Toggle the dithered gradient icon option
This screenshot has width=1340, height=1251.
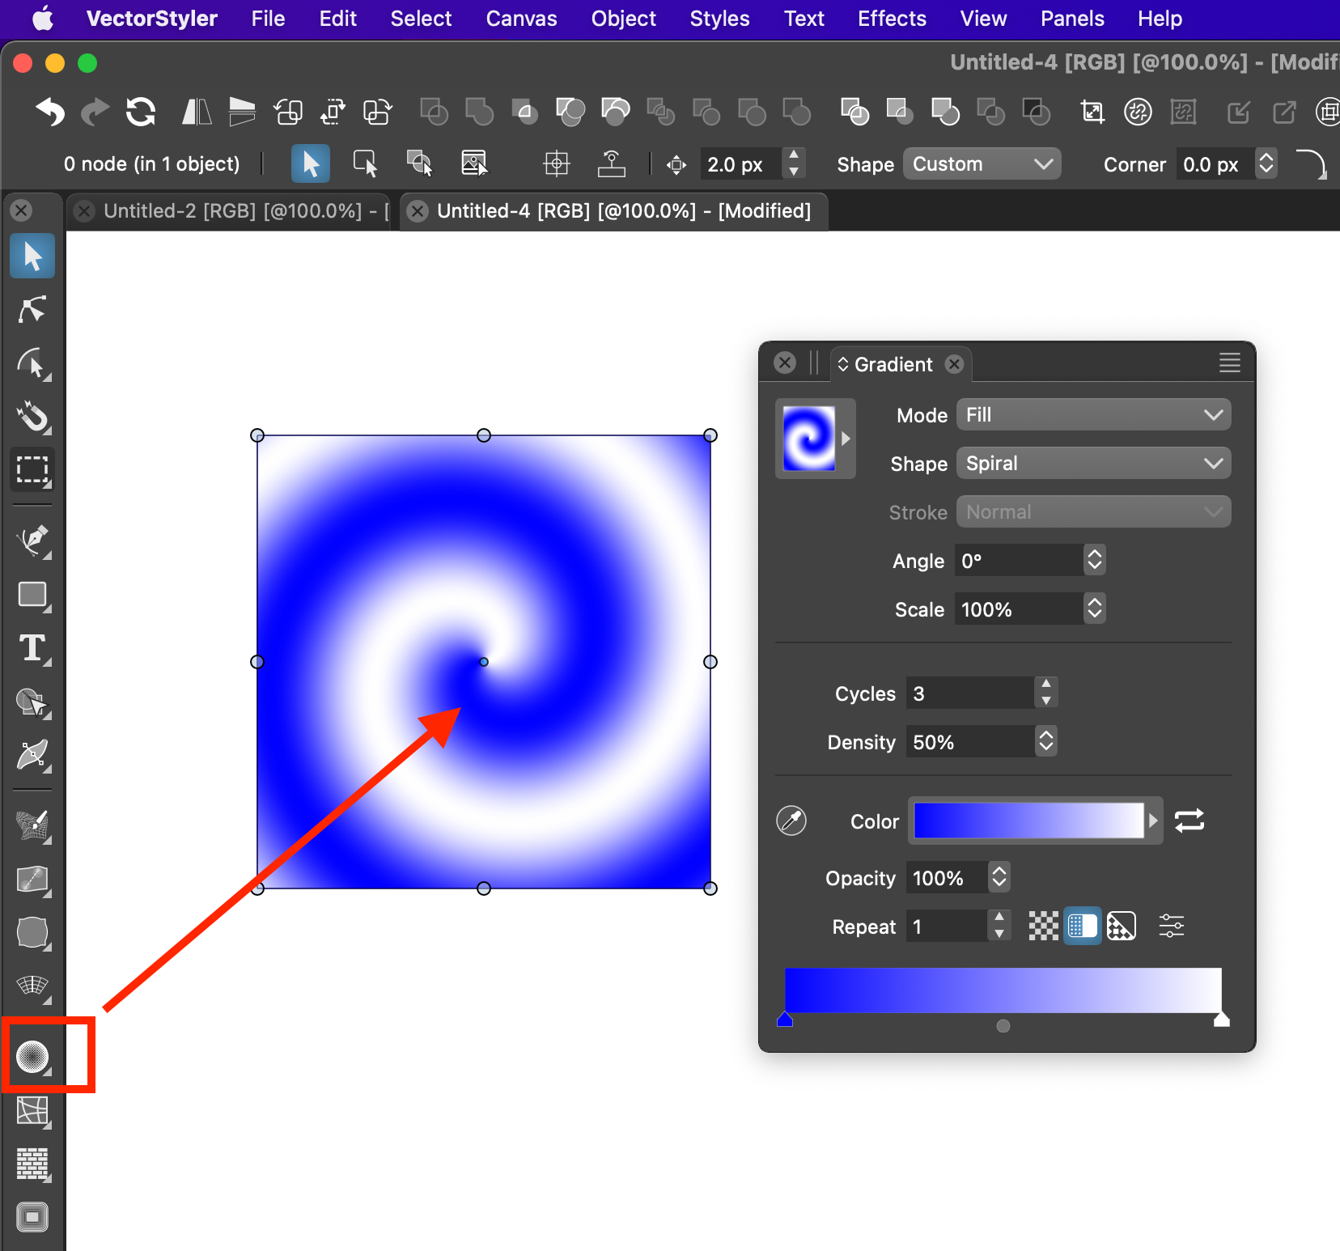click(1121, 926)
